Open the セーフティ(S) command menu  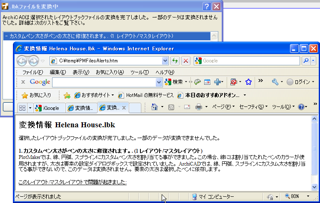tap(253, 107)
